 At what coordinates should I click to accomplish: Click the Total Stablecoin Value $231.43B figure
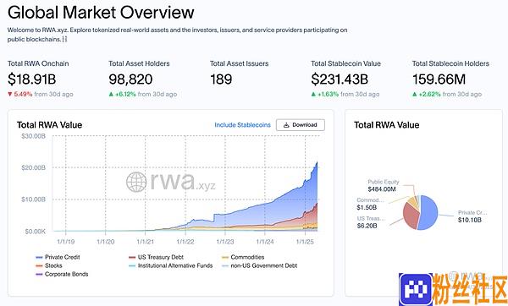coord(340,79)
